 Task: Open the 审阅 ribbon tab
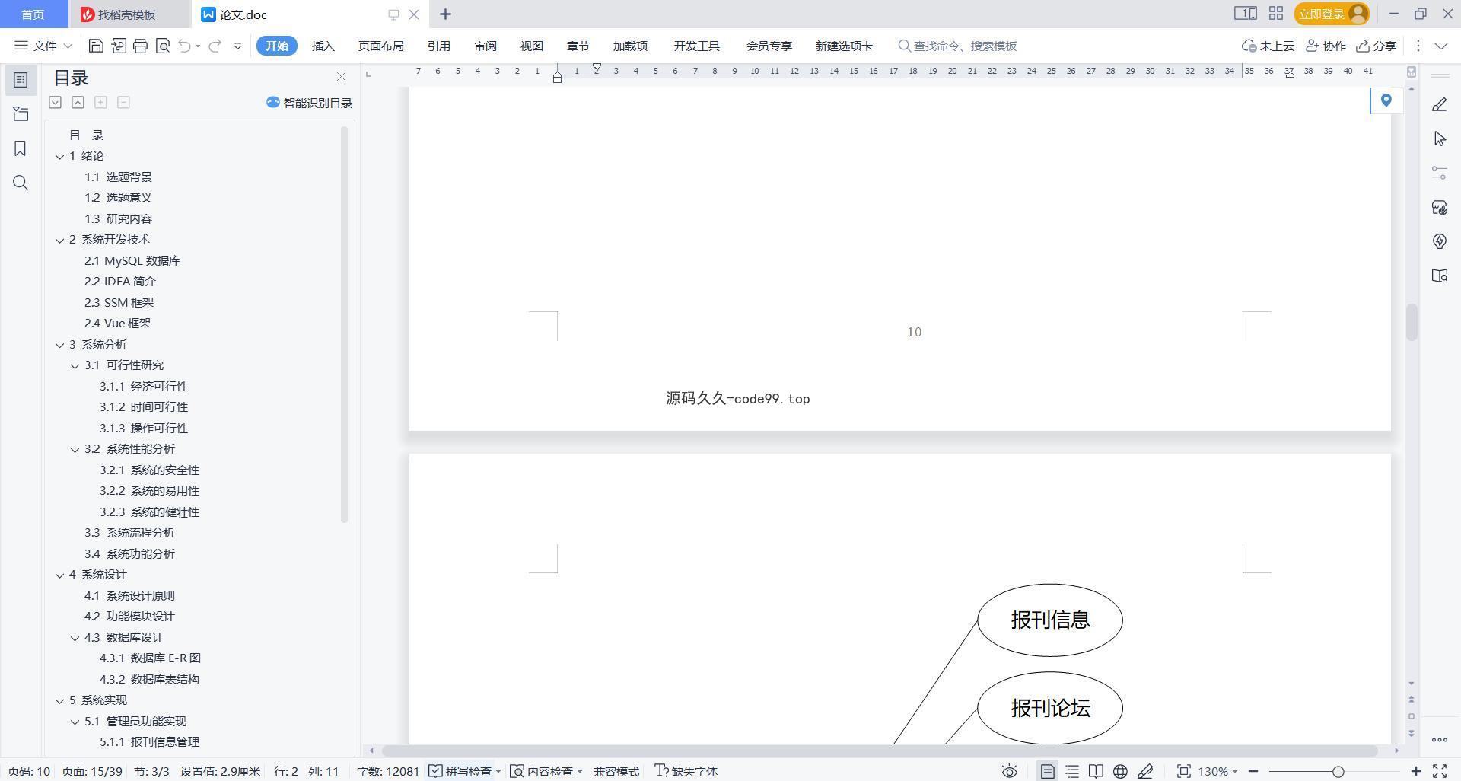(x=485, y=46)
